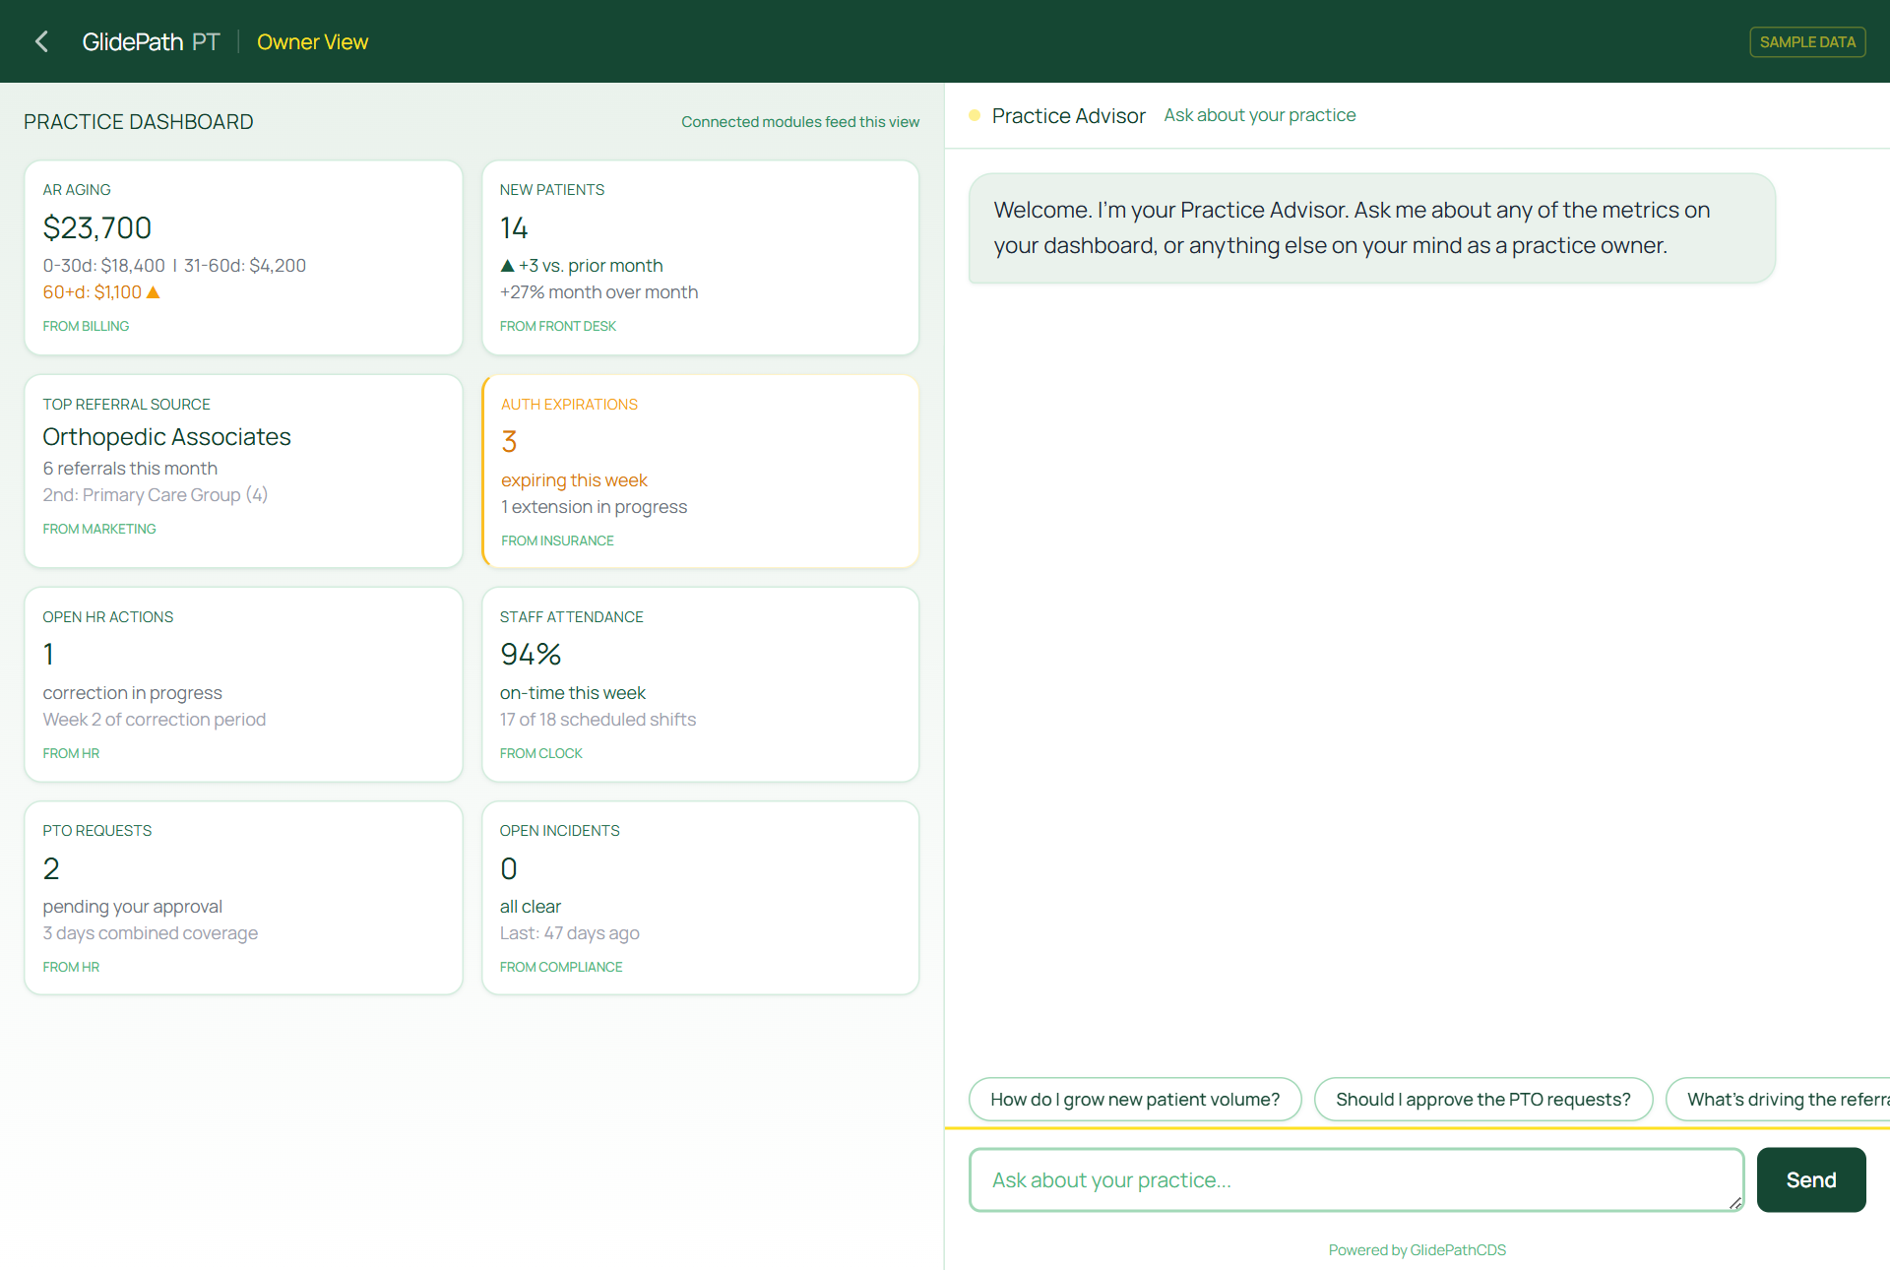Click +27% month over month text
This screenshot has height=1270, width=1890.
(x=599, y=292)
